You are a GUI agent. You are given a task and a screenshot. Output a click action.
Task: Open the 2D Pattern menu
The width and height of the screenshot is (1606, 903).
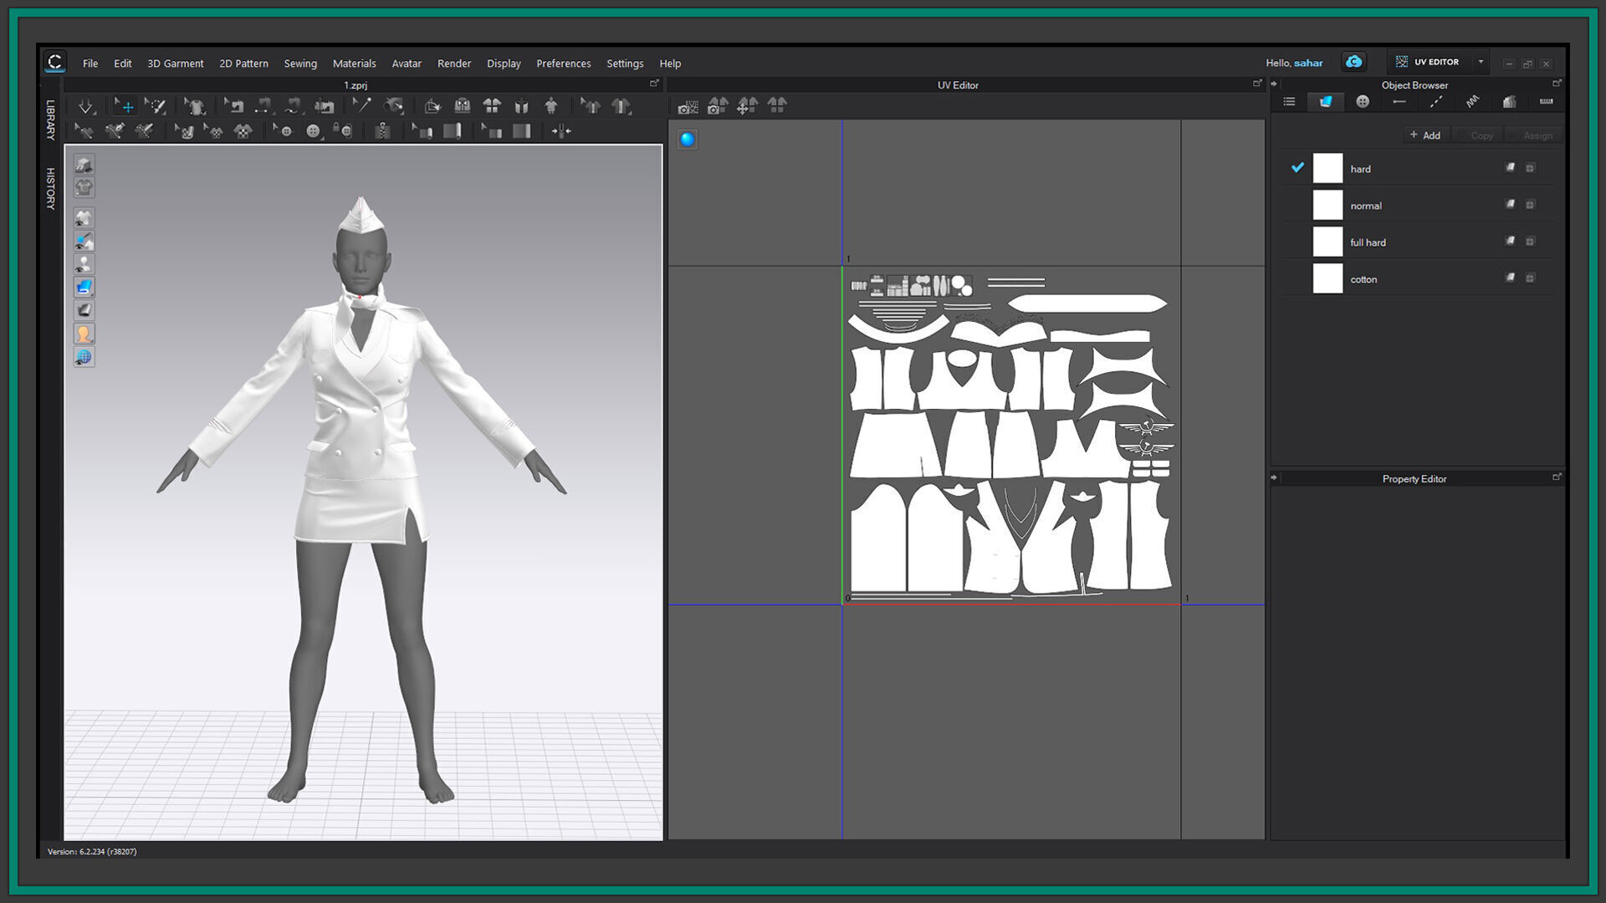(243, 64)
